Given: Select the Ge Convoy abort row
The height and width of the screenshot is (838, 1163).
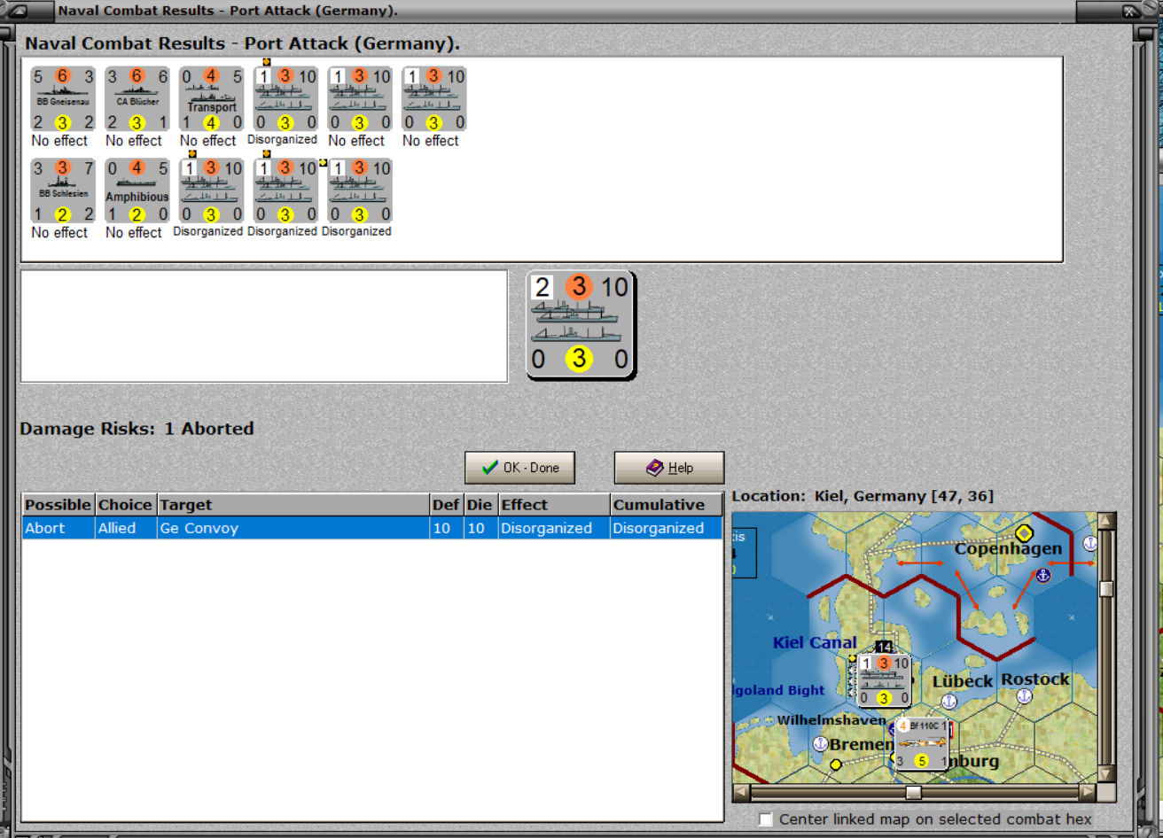Looking at the screenshot, I should (x=372, y=528).
